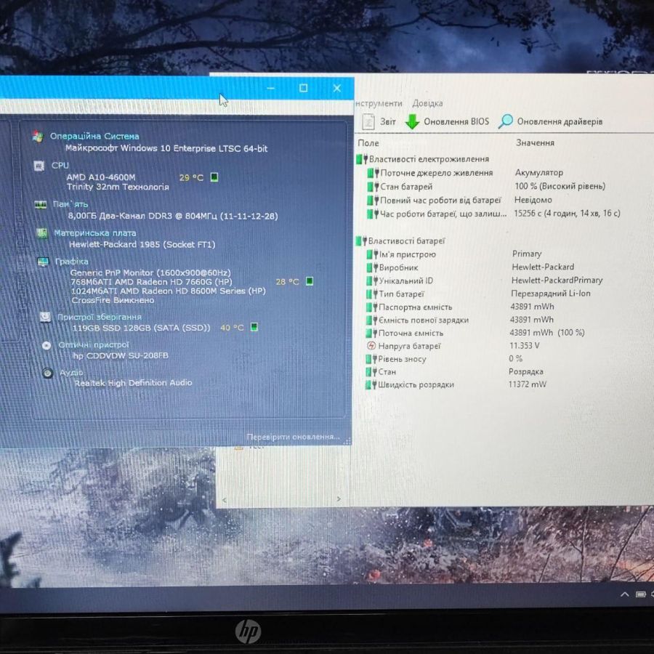
Task: Open the Пристрої зберігання section link
Action: tap(100, 317)
